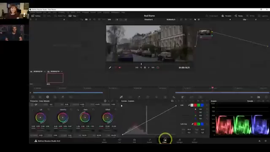Reset the Lift wheel
The image size is (270, 152).
(x=49, y=110)
